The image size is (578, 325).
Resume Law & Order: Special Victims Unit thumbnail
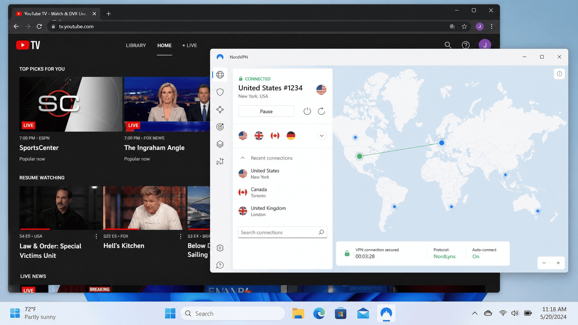tap(60, 208)
